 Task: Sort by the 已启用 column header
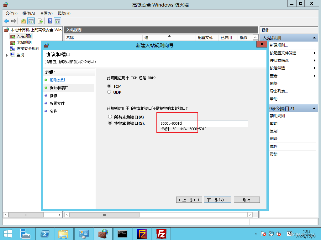click(x=228, y=37)
